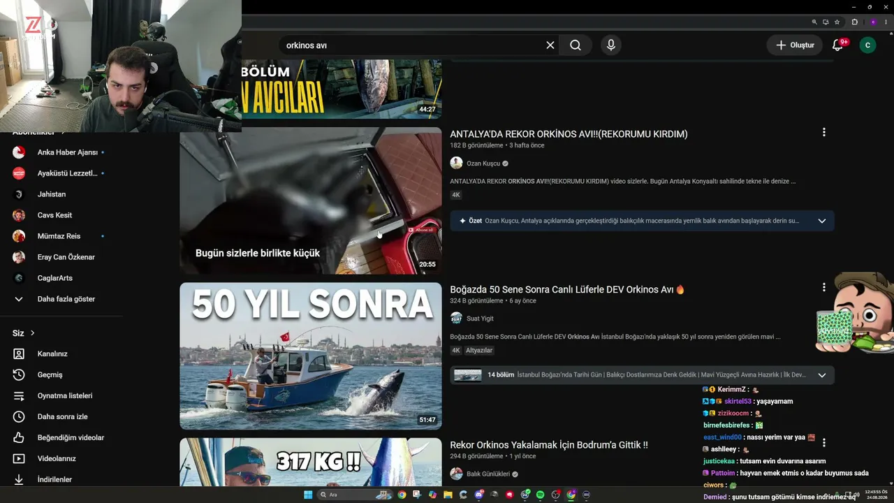The width and height of the screenshot is (894, 503).
Task: Open the green account avatar menu
Action: 867,45
